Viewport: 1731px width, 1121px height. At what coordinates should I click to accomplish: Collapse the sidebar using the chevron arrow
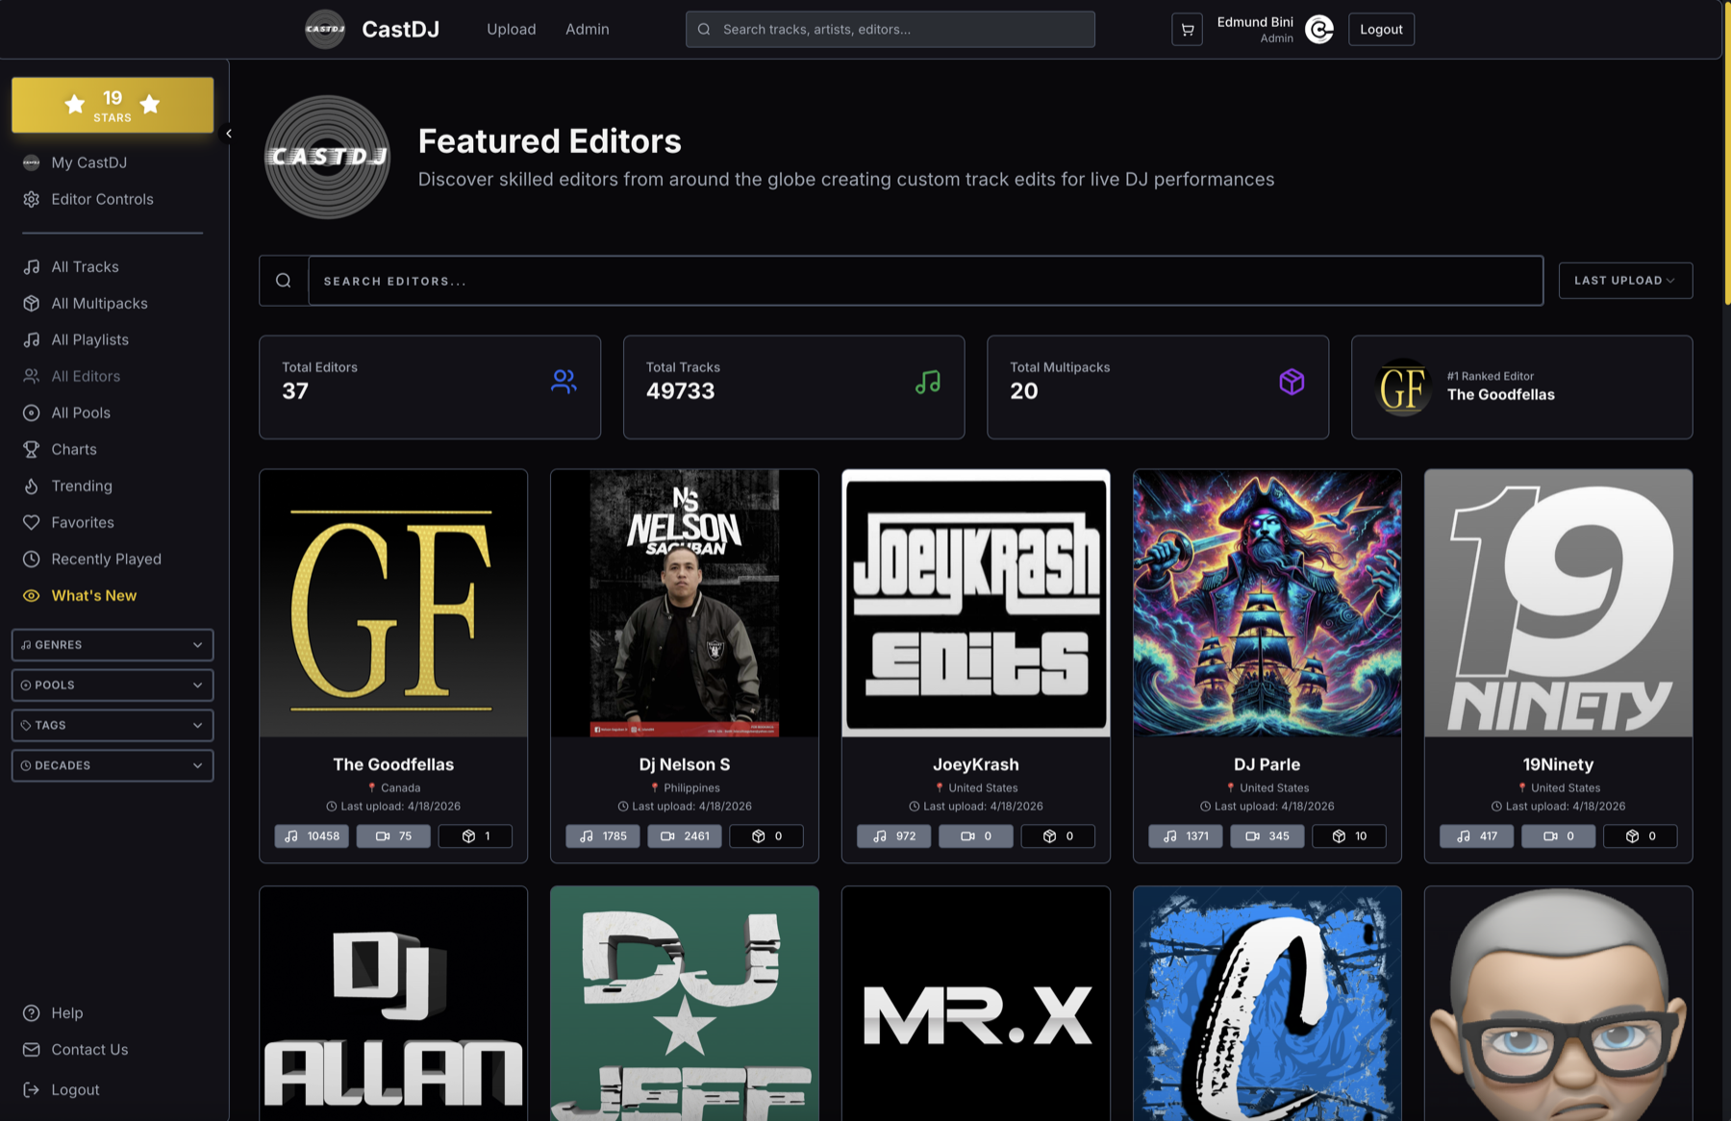229,134
